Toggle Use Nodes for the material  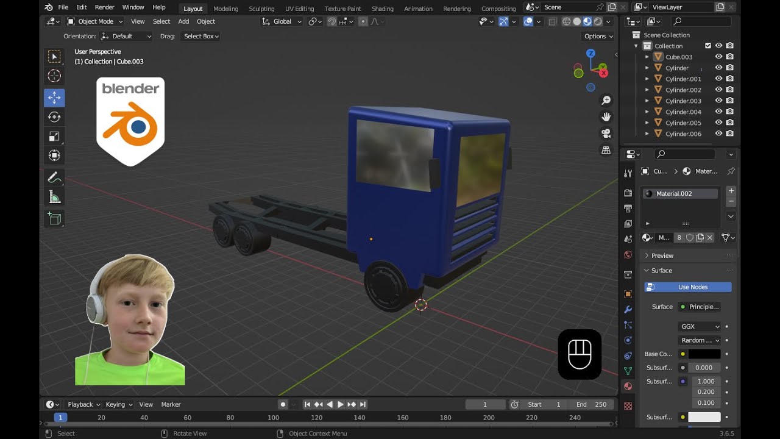[x=688, y=287]
